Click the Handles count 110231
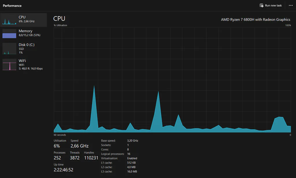 (91, 158)
